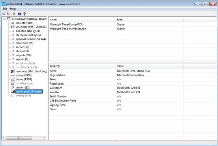Click the imports square box
Screen dimensions: 218x146
pos(13,55)
